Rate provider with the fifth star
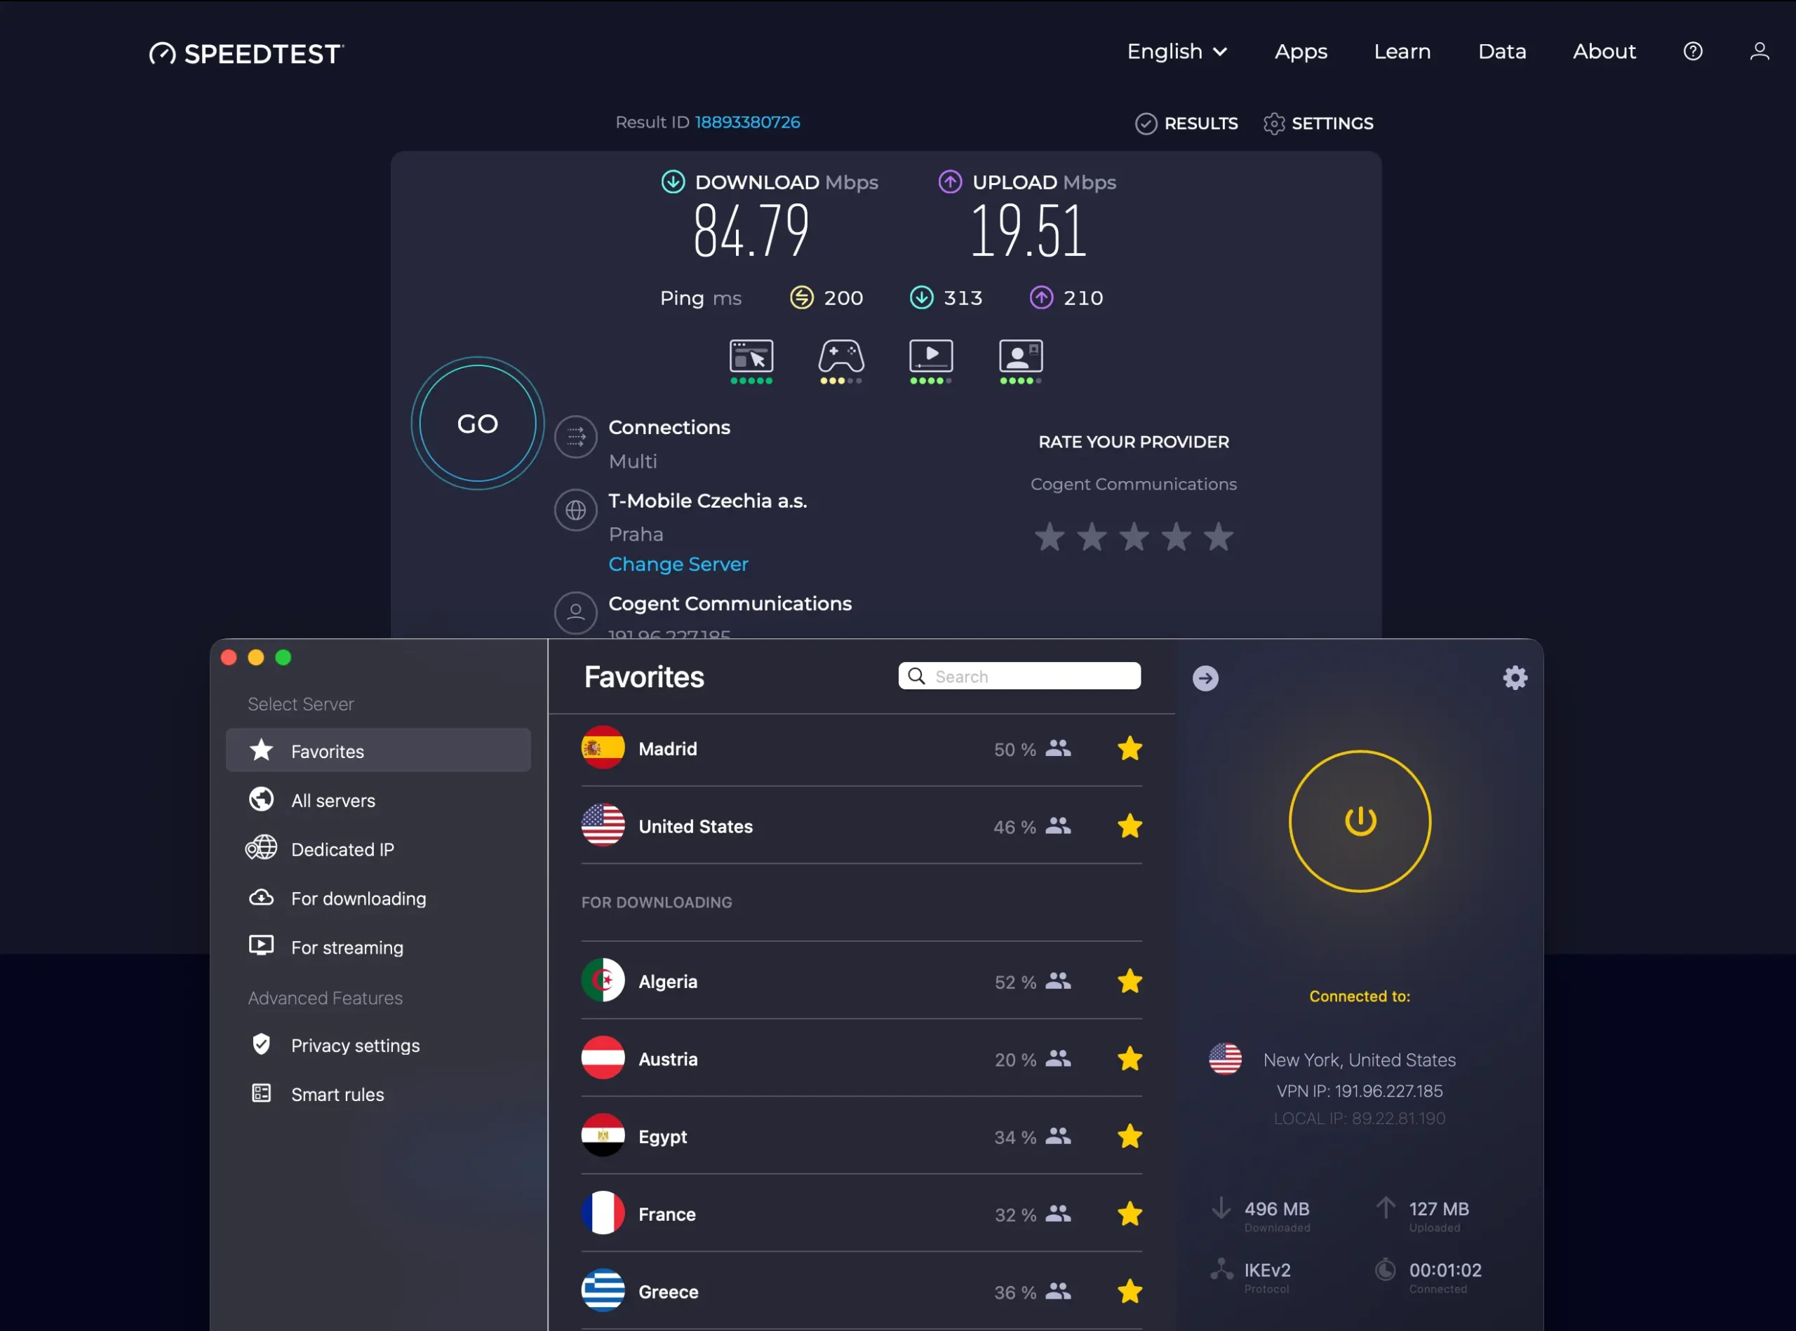Viewport: 1796px width, 1331px height. [1218, 536]
